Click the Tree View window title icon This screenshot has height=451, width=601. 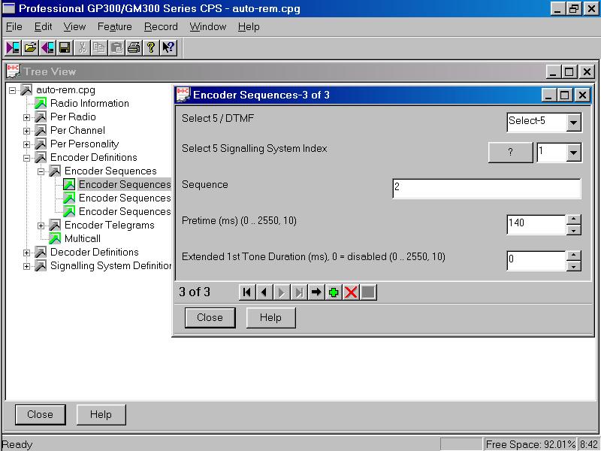click(x=14, y=71)
